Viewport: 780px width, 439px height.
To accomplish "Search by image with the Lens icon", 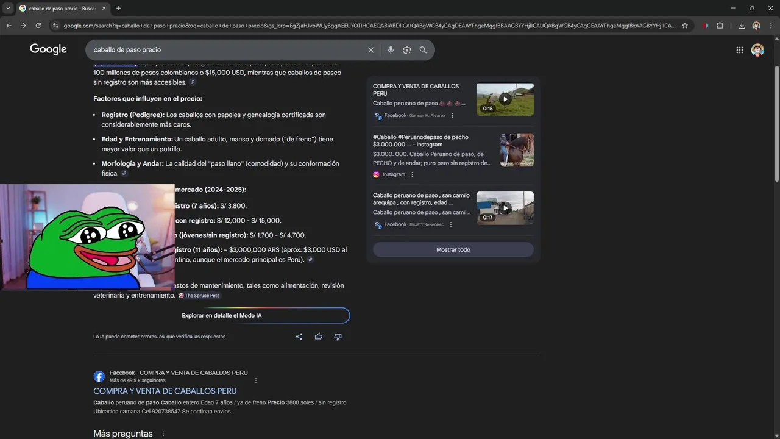I will (x=407, y=50).
